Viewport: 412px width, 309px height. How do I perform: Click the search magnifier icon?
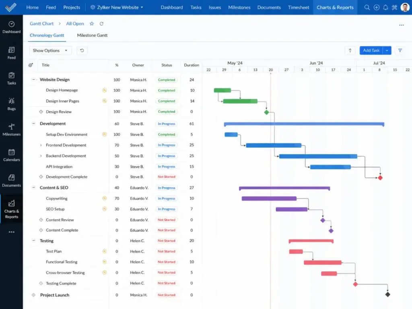pos(367,7)
